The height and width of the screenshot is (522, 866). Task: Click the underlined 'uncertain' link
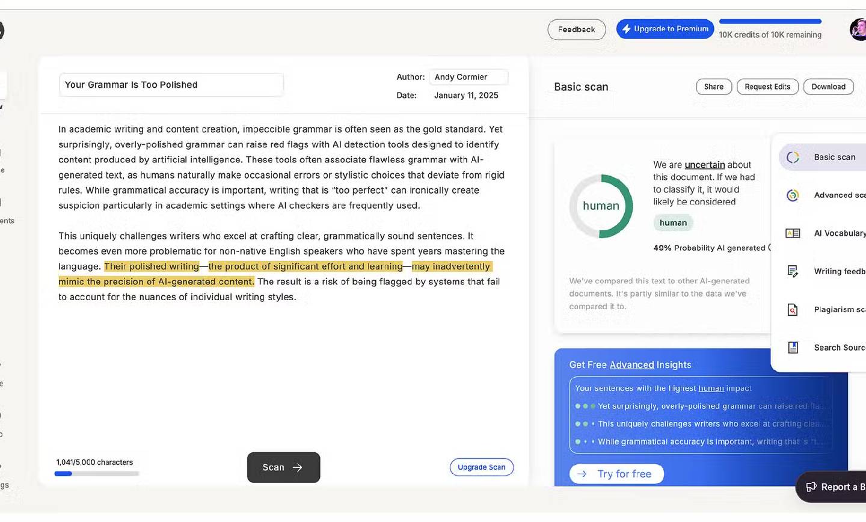pyautogui.click(x=705, y=165)
